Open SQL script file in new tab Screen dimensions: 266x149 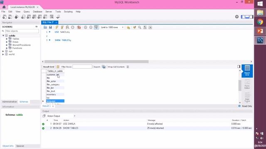tap(10, 17)
